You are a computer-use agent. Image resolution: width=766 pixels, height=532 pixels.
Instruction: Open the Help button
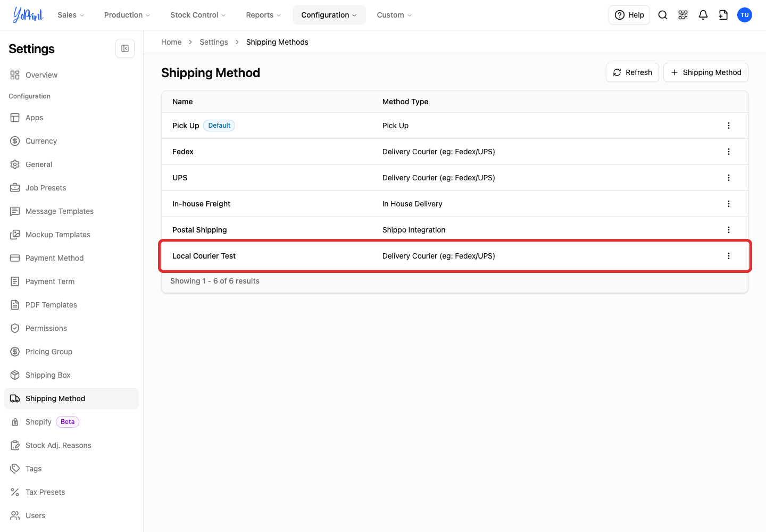(629, 15)
